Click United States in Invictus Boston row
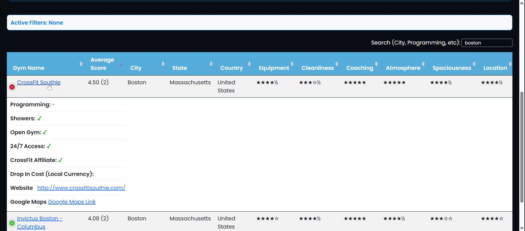The width and height of the screenshot is (525, 231). click(x=226, y=223)
